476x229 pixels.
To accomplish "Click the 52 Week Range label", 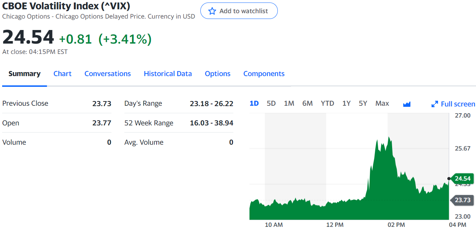I will tap(149, 123).
